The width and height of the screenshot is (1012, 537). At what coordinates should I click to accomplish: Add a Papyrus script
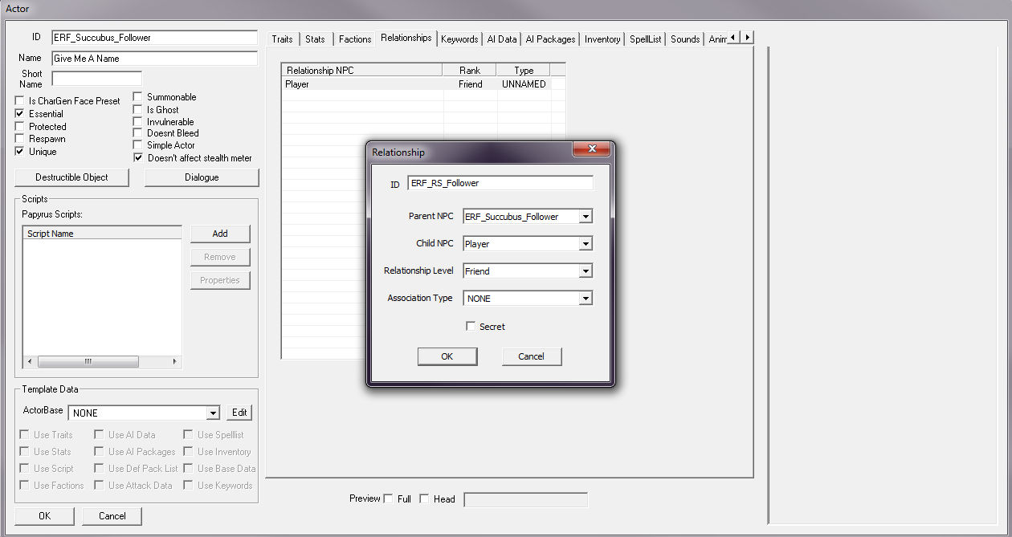pyautogui.click(x=220, y=234)
